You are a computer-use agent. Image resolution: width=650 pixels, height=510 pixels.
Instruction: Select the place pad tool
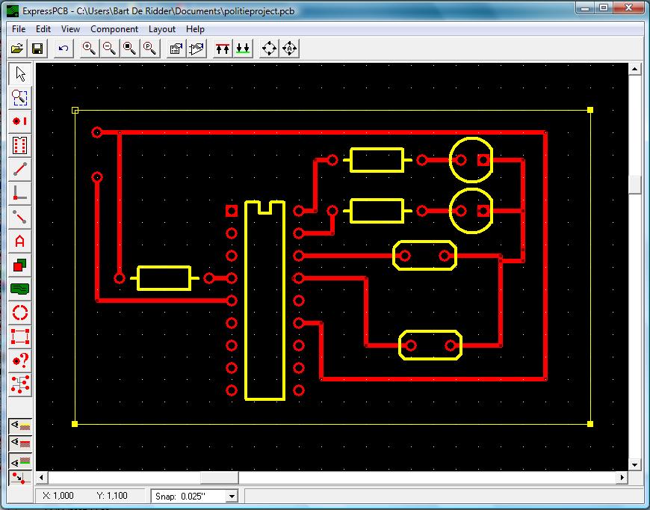(20, 120)
